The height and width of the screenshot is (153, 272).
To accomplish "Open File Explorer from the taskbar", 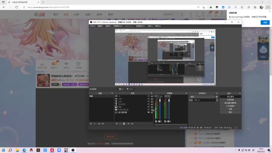I will click(17, 150).
